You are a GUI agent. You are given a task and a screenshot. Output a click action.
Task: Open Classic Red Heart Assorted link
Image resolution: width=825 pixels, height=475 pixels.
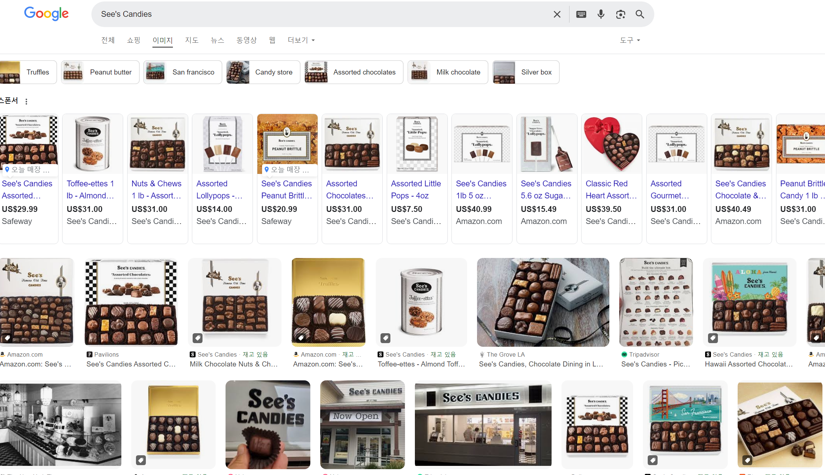(x=611, y=190)
